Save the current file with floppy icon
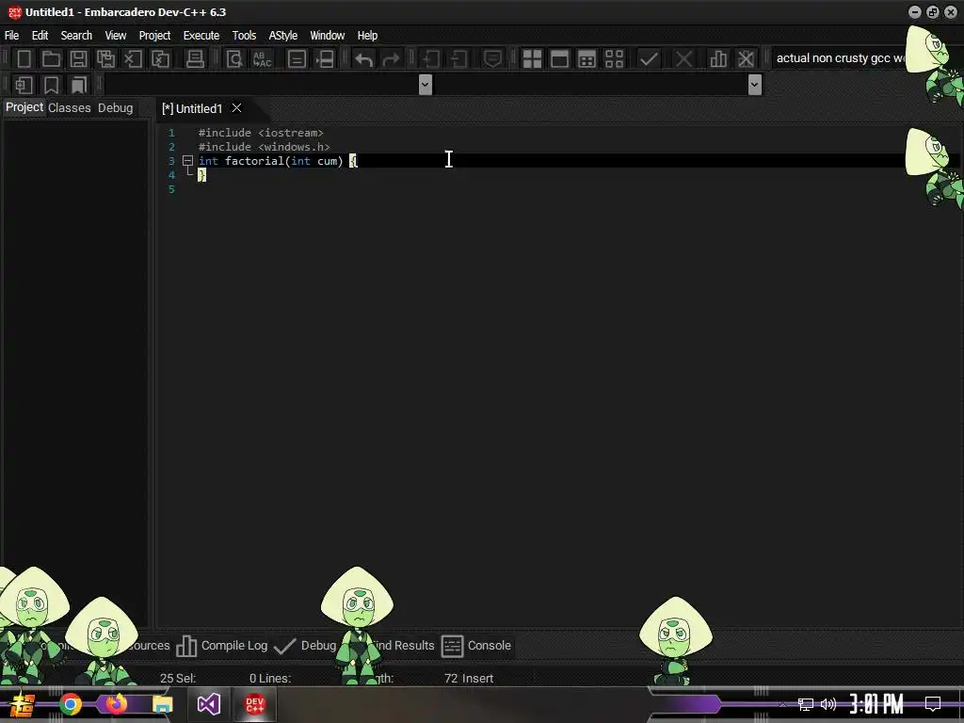Viewport: 964px width, 723px height. pyautogui.click(x=78, y=59)
